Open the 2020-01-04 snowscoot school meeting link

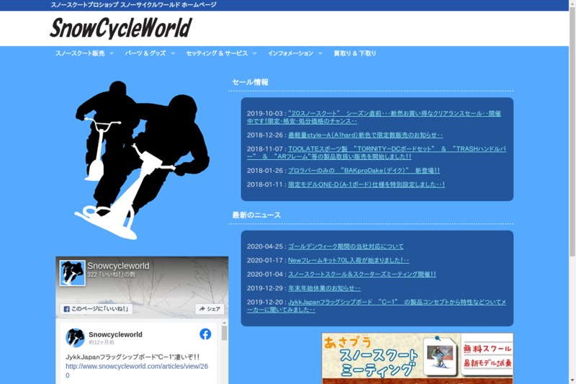362,274
